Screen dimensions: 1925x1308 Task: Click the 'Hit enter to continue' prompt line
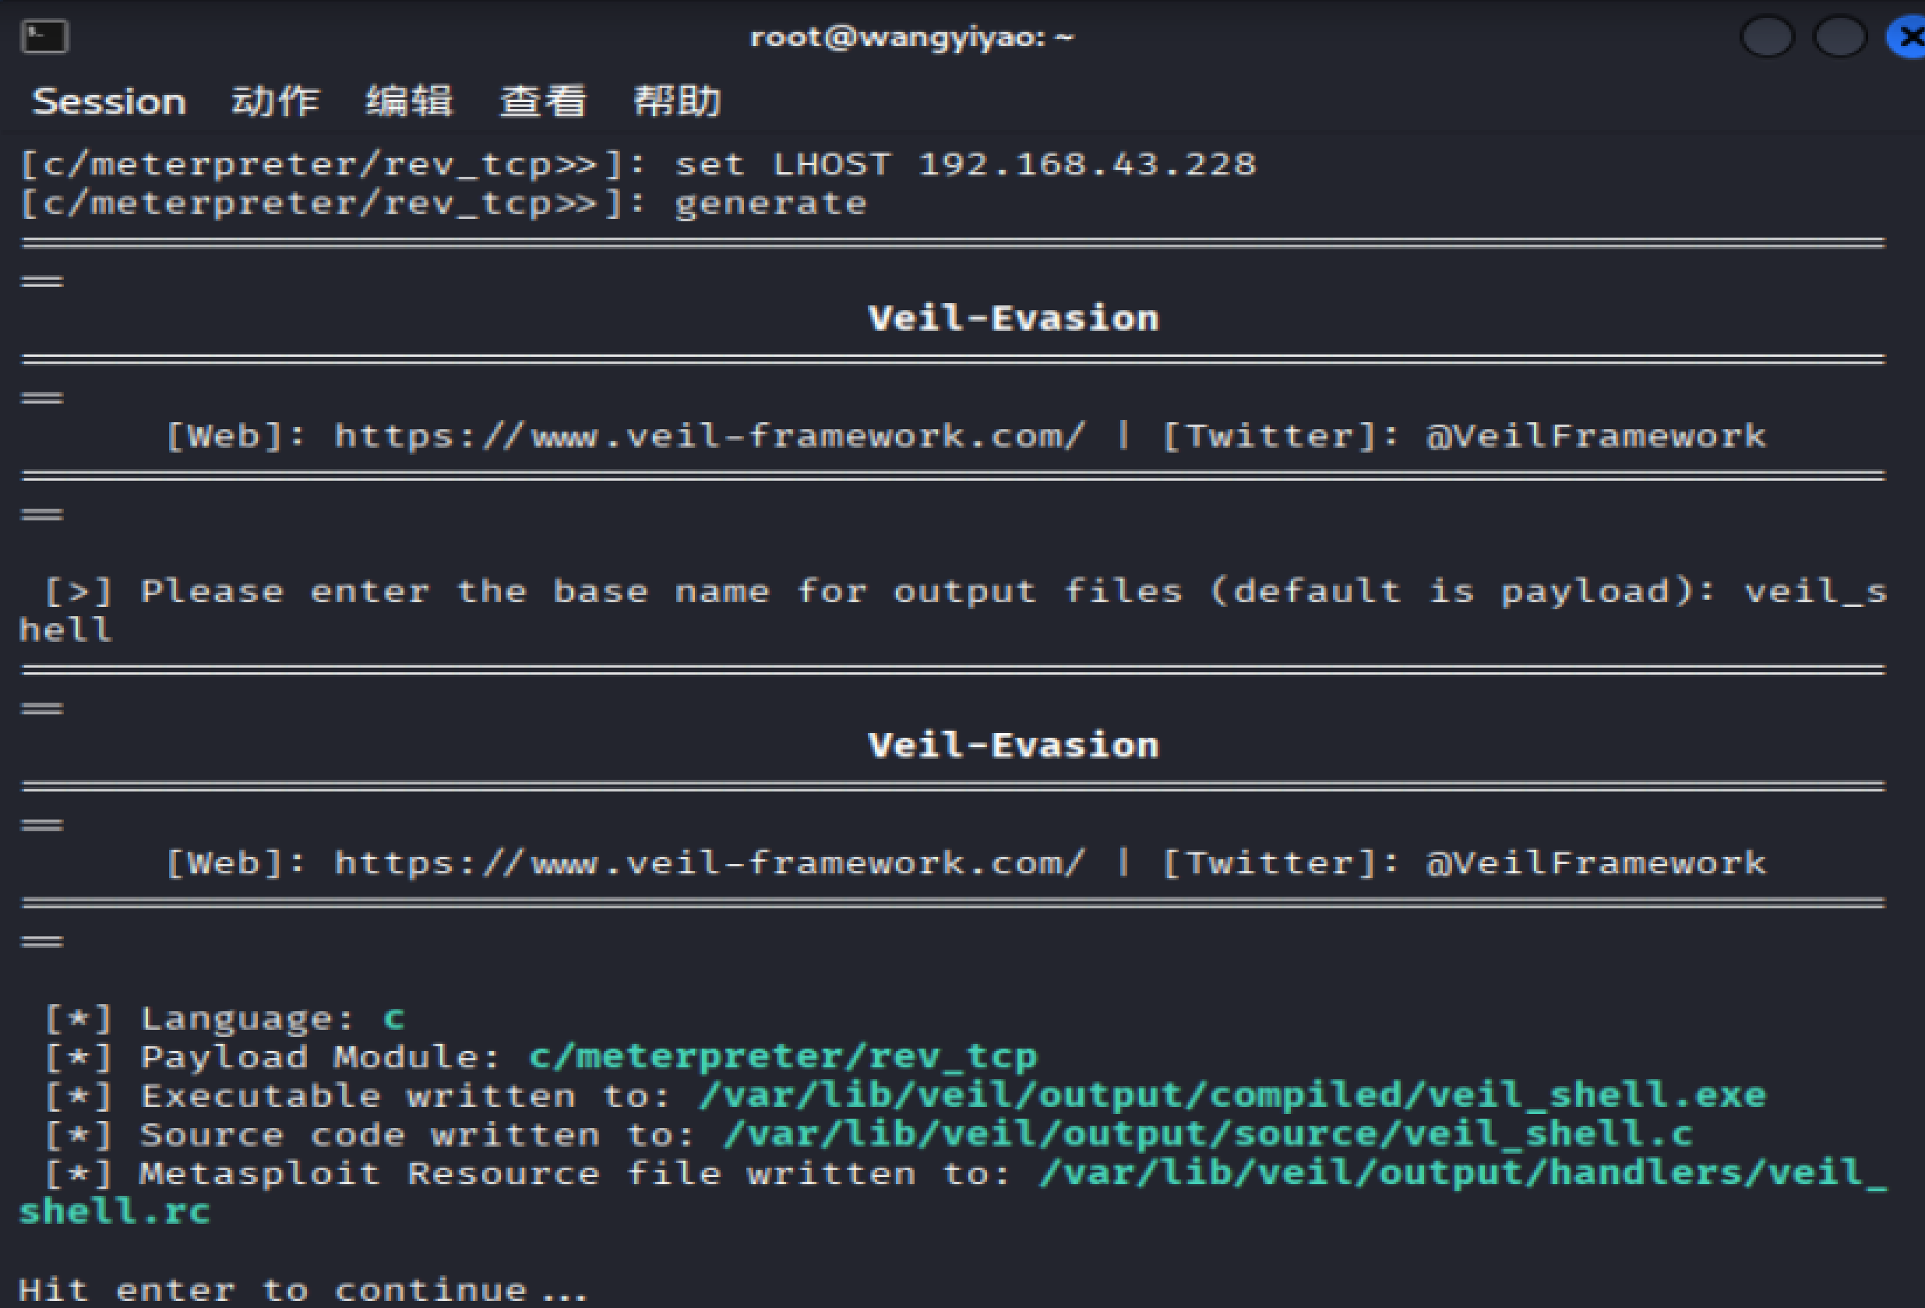point(302,1290)
